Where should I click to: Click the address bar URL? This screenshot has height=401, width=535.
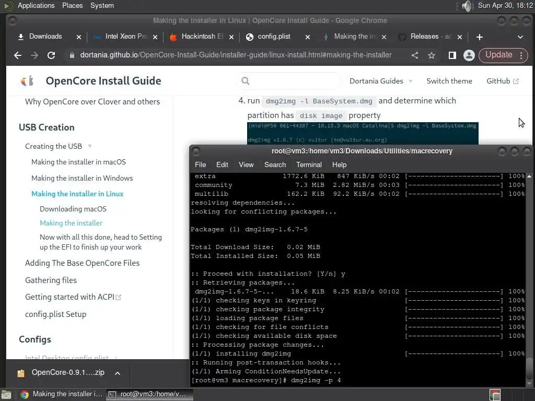[236, 55]
